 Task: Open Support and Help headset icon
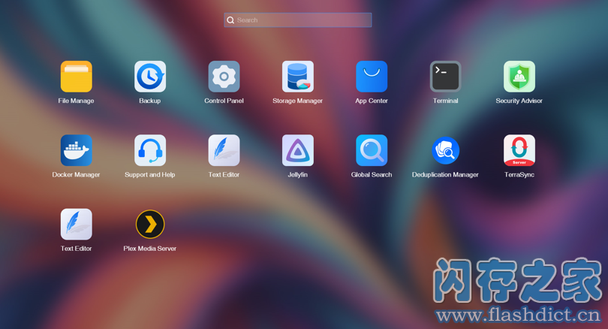(150, 150)
